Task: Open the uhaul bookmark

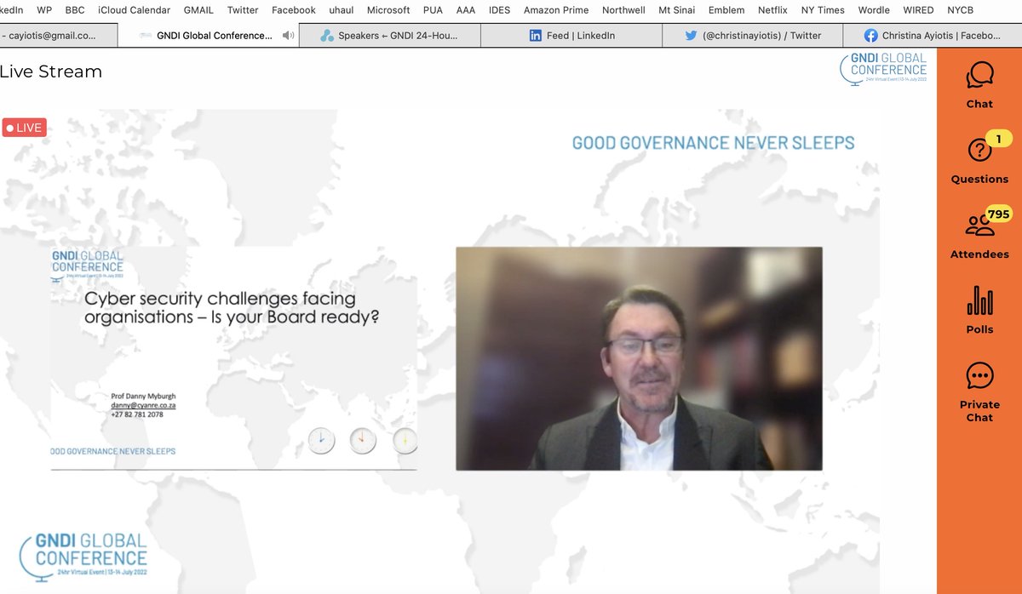Action: (x=342, y=10)
